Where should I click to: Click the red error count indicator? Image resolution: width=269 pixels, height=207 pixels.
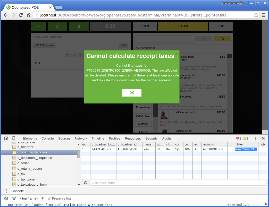tap(239, 138)
